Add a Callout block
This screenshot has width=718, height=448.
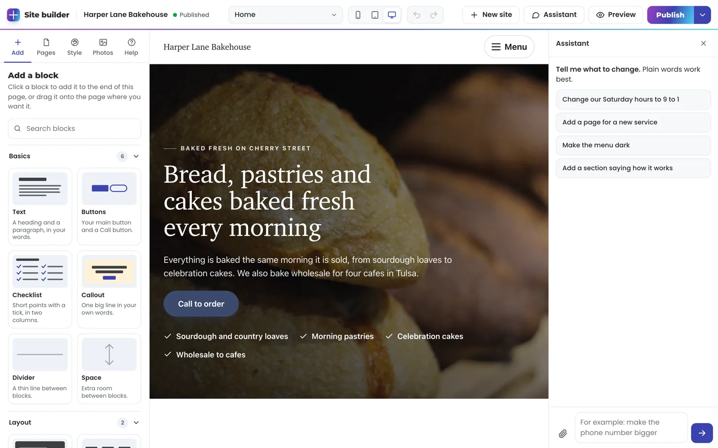pyautogui.click(x=109, y=289)
